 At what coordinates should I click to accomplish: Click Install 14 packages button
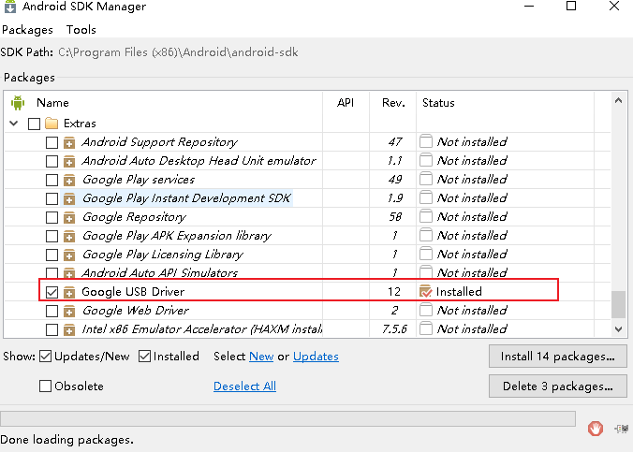558,357
